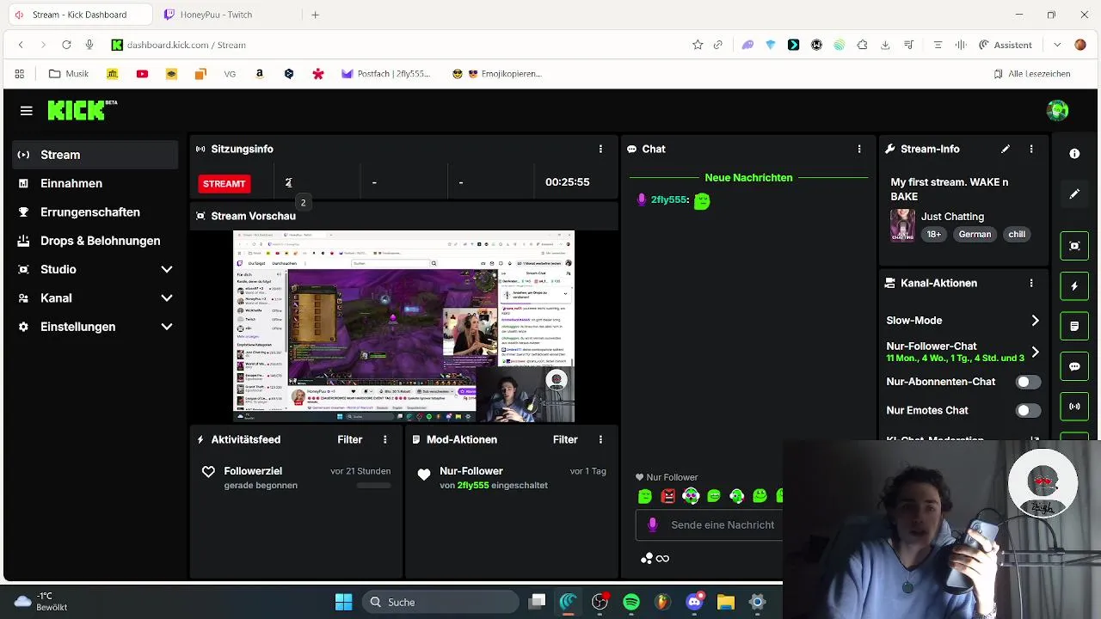Screen dimensions: 1101x619
Task: Edit Stream-Info with the pencil icon
Action: 1005,149
